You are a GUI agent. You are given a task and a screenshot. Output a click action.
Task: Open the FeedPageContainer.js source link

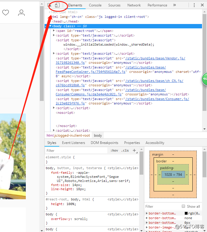click(90, 72)
